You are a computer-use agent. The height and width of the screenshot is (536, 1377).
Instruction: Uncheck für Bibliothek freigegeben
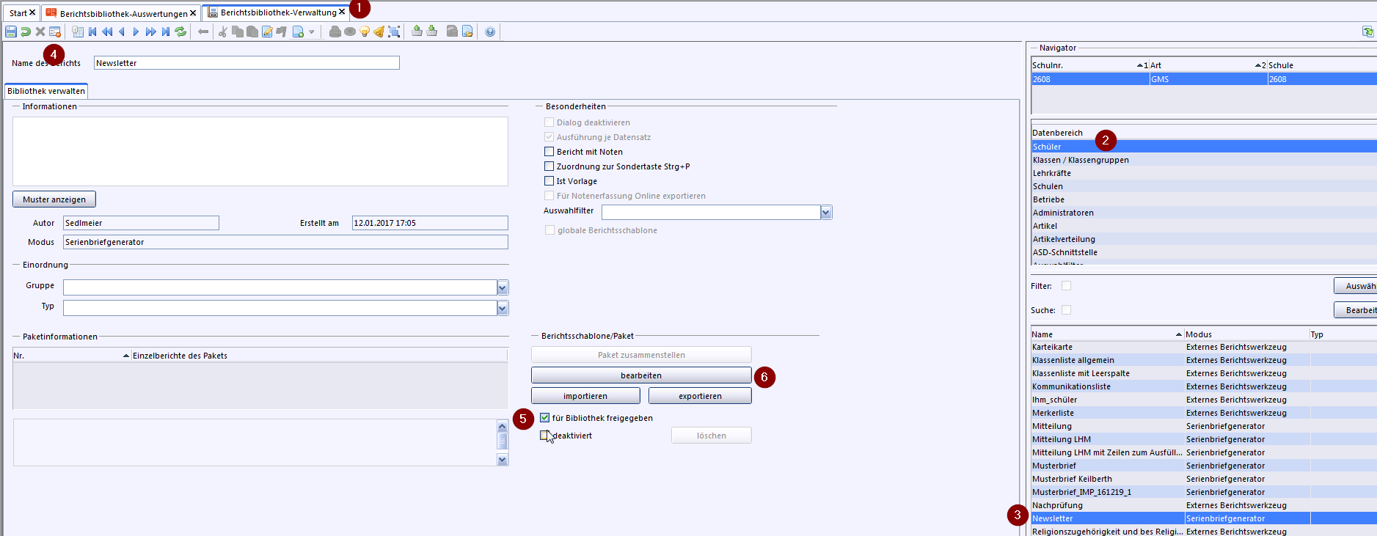pos(544,418)
